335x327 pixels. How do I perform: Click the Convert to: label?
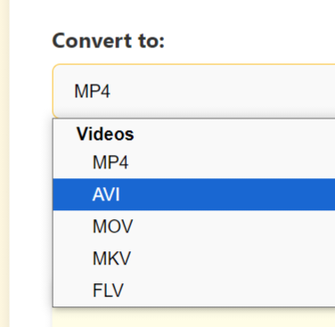108,41
